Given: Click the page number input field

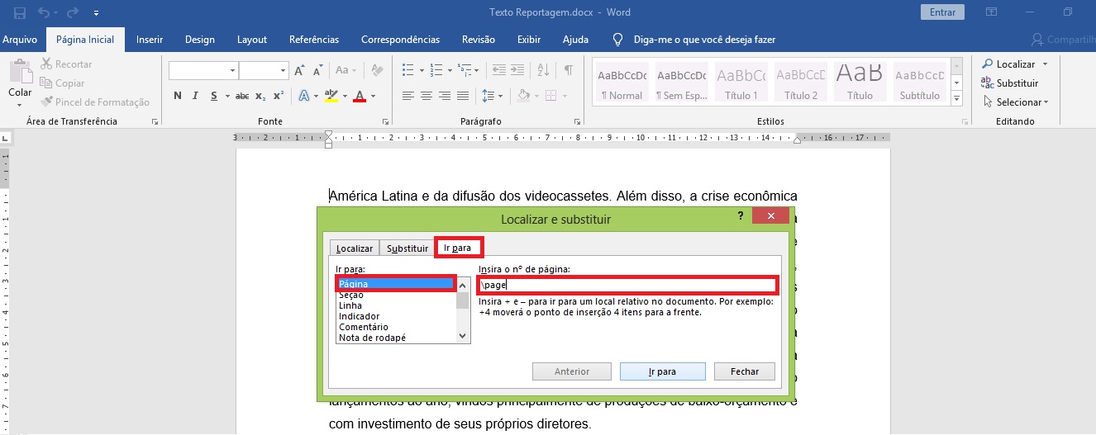Looking at the screenshot, I should pos(628,285).
